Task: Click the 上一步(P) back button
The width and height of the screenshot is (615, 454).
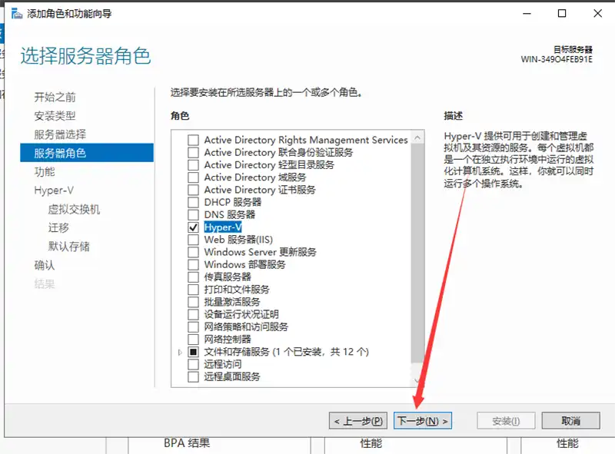Action: coord(358,421)
